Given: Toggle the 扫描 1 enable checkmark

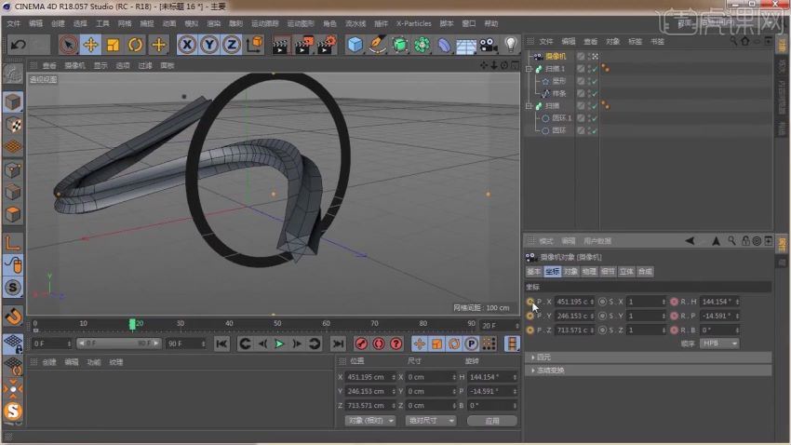Looking at the screenshot, I should [x=596, y=69].
